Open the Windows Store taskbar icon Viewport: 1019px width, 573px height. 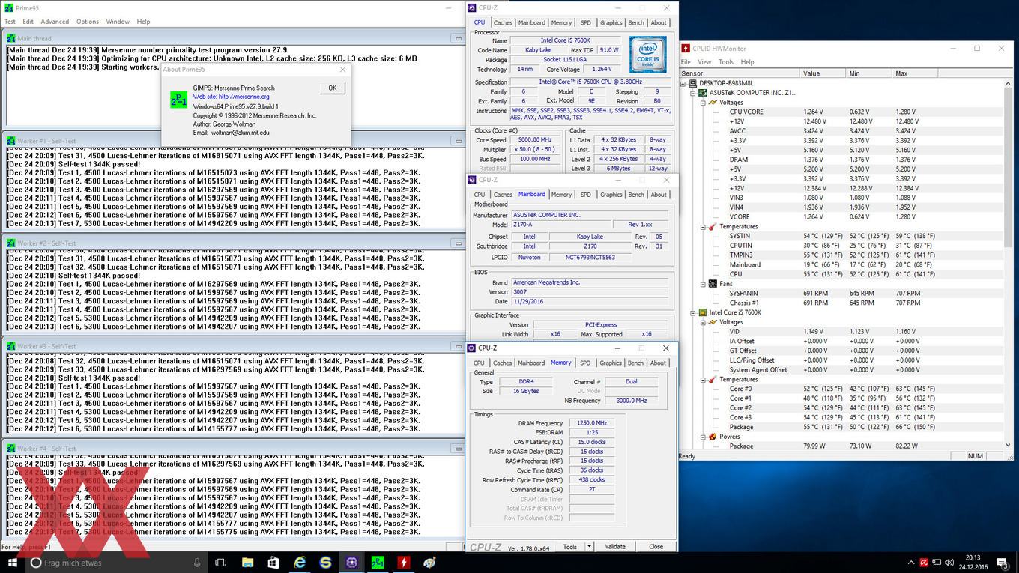273,562
